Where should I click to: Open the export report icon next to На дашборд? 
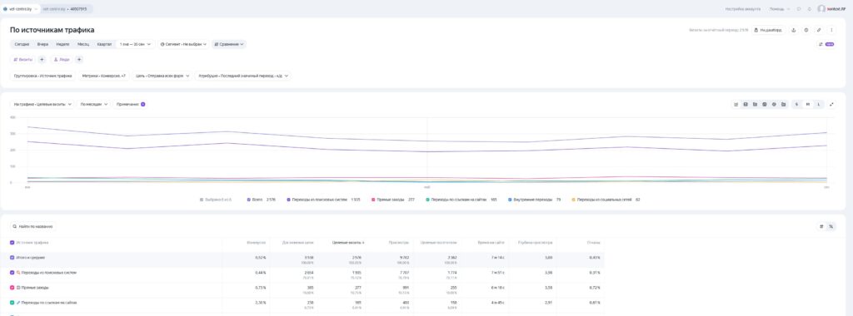click(794, 30)
